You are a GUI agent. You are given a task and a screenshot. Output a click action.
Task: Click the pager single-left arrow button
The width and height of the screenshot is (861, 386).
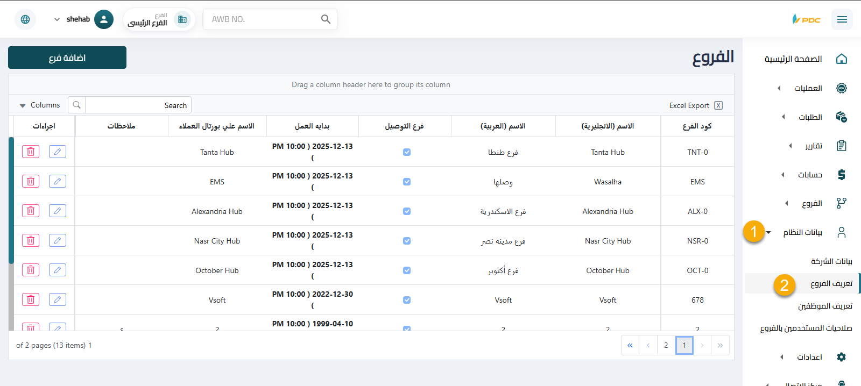(648, 345)
